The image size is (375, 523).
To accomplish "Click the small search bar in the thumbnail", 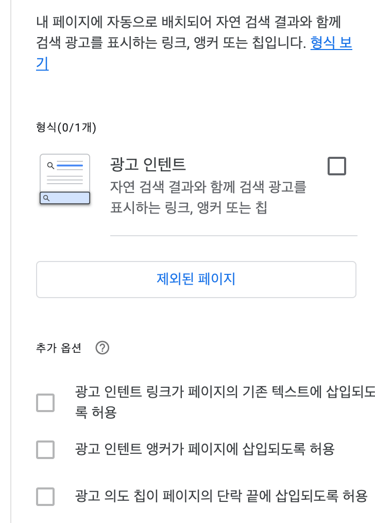I will (64, 198).
